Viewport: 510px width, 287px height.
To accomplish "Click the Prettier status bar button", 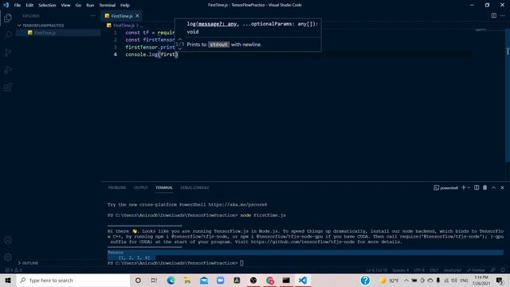I will click(477, 270).
